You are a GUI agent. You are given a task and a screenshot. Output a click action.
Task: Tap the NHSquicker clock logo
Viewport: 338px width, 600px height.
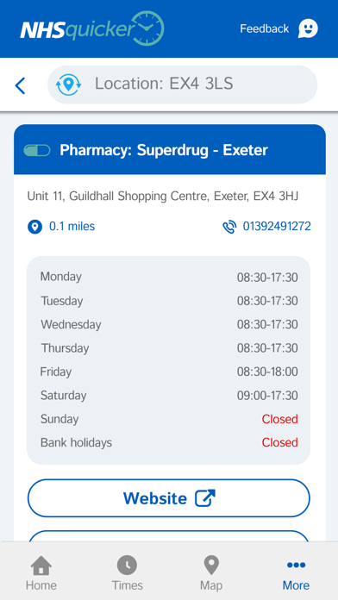[92, 28]
